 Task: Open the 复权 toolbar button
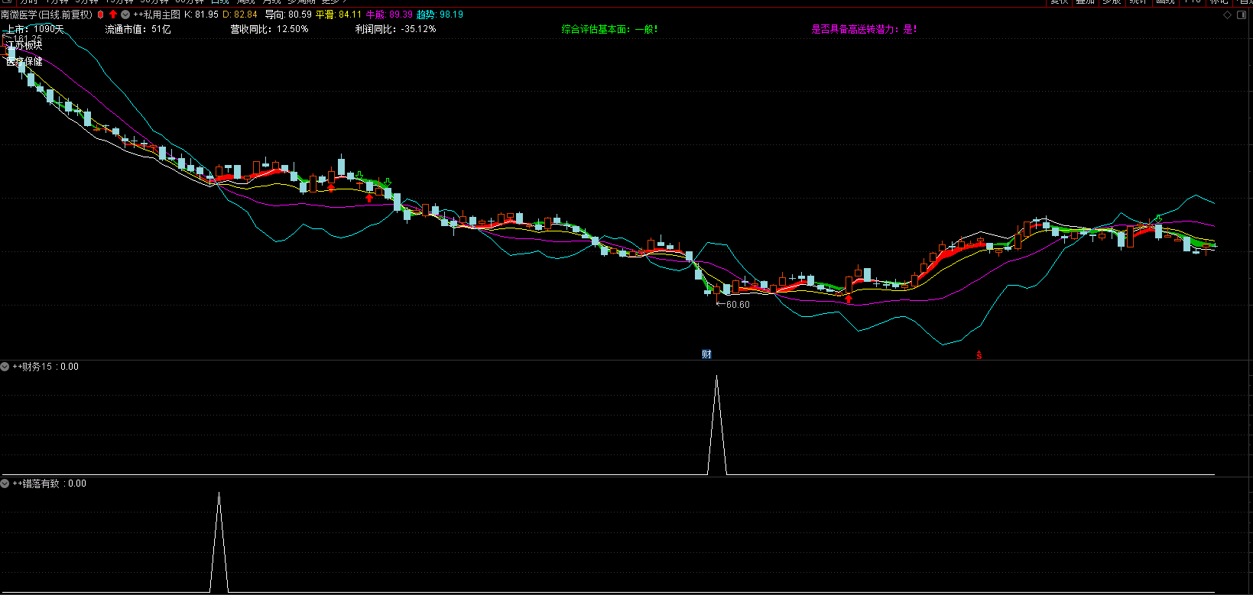pyautogui.click(x=1060, y=2)
